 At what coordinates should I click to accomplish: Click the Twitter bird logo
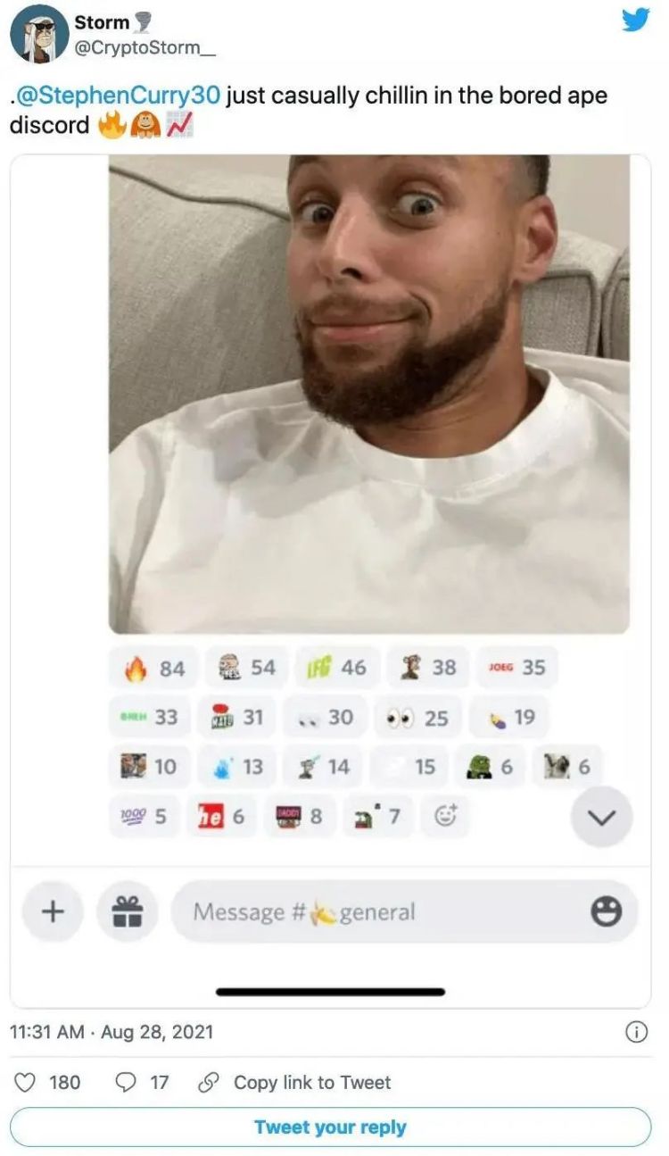click(x=637, y=19)
